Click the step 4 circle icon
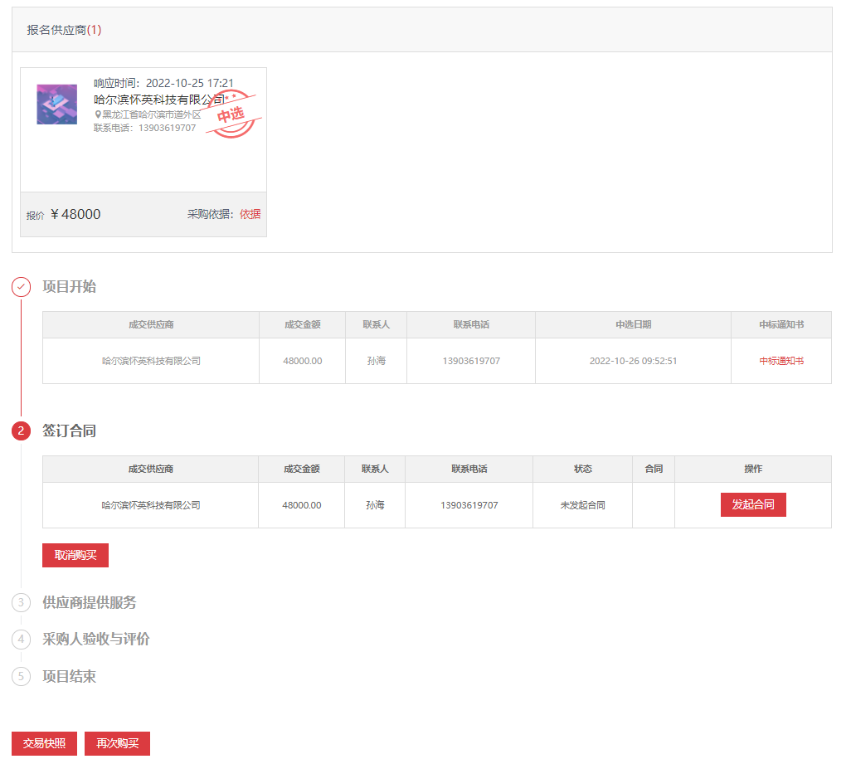851x759 pixels. 21,640
